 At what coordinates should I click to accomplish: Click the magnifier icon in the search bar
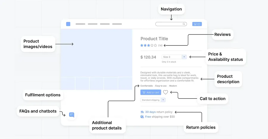[x=184, y=24]
